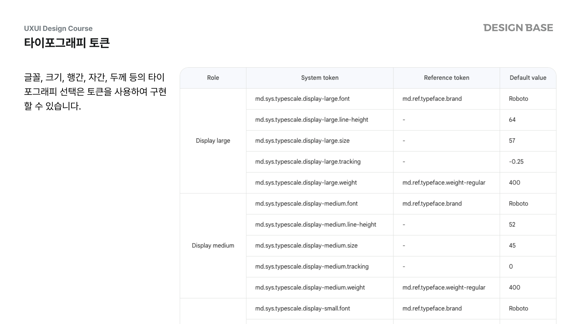Select default value "-0.25"
Viewport: 577px width, 324px height.
(x=516, y=162)
